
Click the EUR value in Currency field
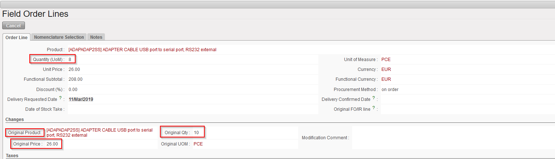tap(386, 69)
